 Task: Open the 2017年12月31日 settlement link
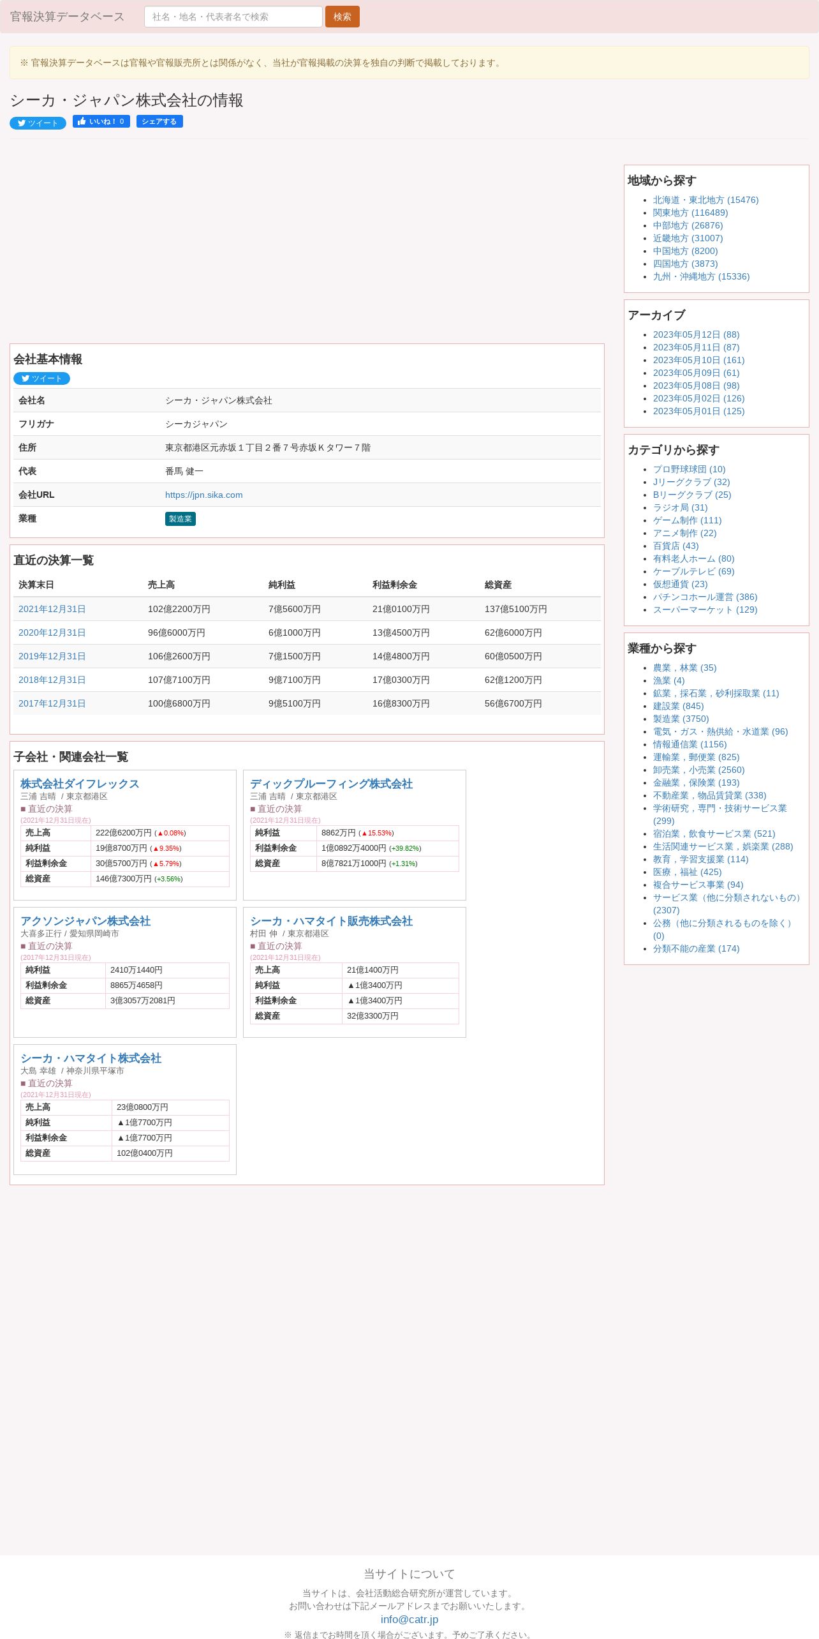tap(52, 703)
